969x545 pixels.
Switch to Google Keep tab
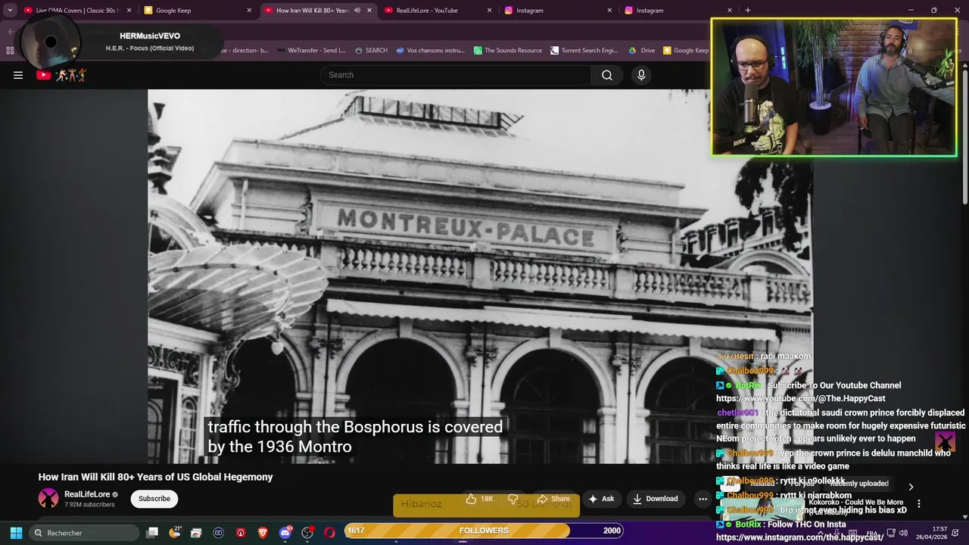pos(197,11)
